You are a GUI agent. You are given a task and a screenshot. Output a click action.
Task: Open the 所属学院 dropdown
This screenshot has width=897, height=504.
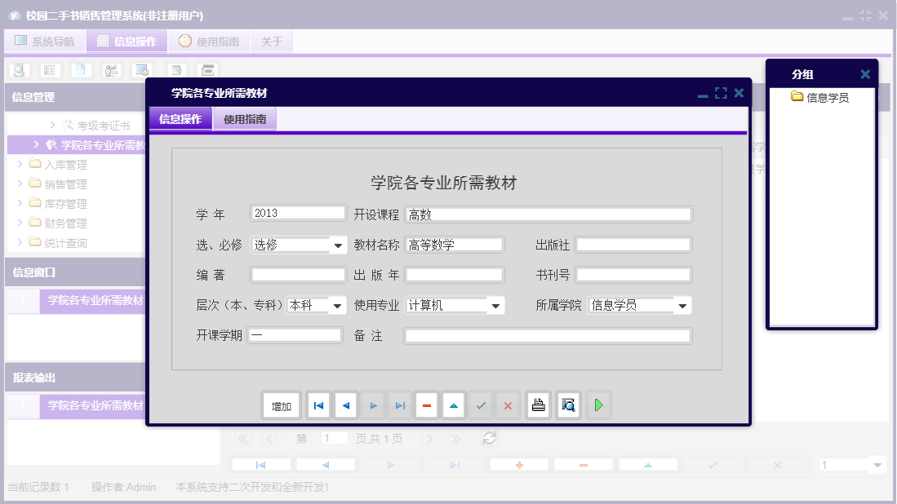(x=682, y=304)
